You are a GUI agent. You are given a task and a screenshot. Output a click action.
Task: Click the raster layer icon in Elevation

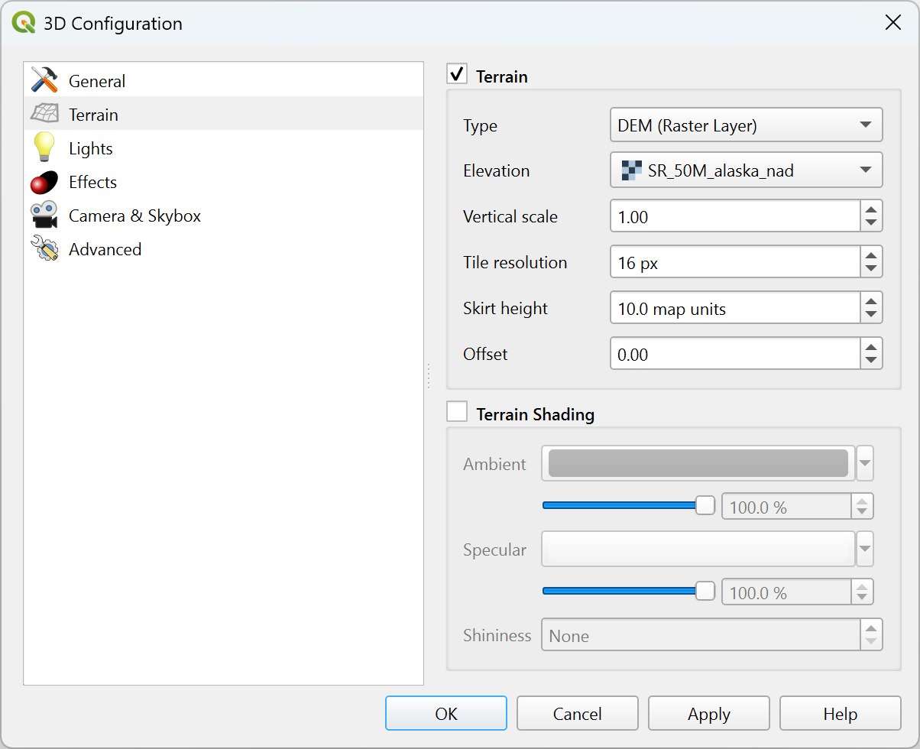[630, 170]
